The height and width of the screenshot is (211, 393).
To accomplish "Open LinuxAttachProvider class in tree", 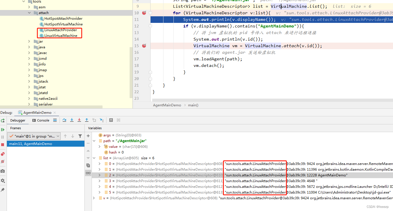I will pos(60,30).
